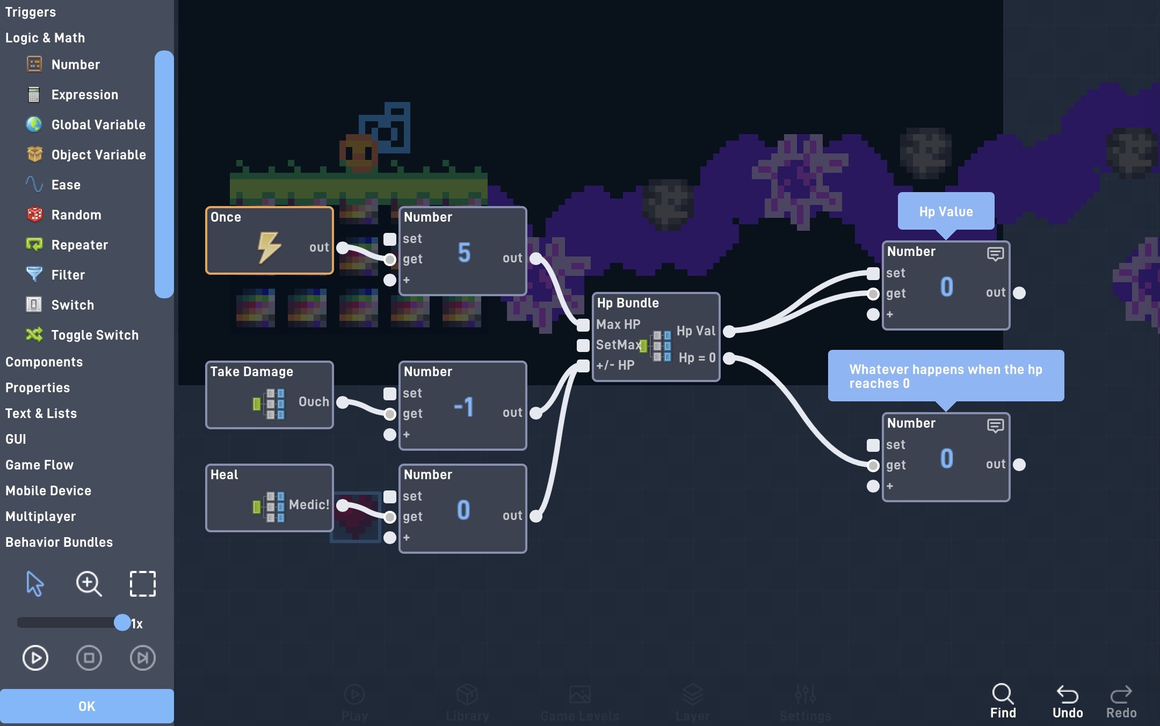Select the Random dice icon

point(34,215)
